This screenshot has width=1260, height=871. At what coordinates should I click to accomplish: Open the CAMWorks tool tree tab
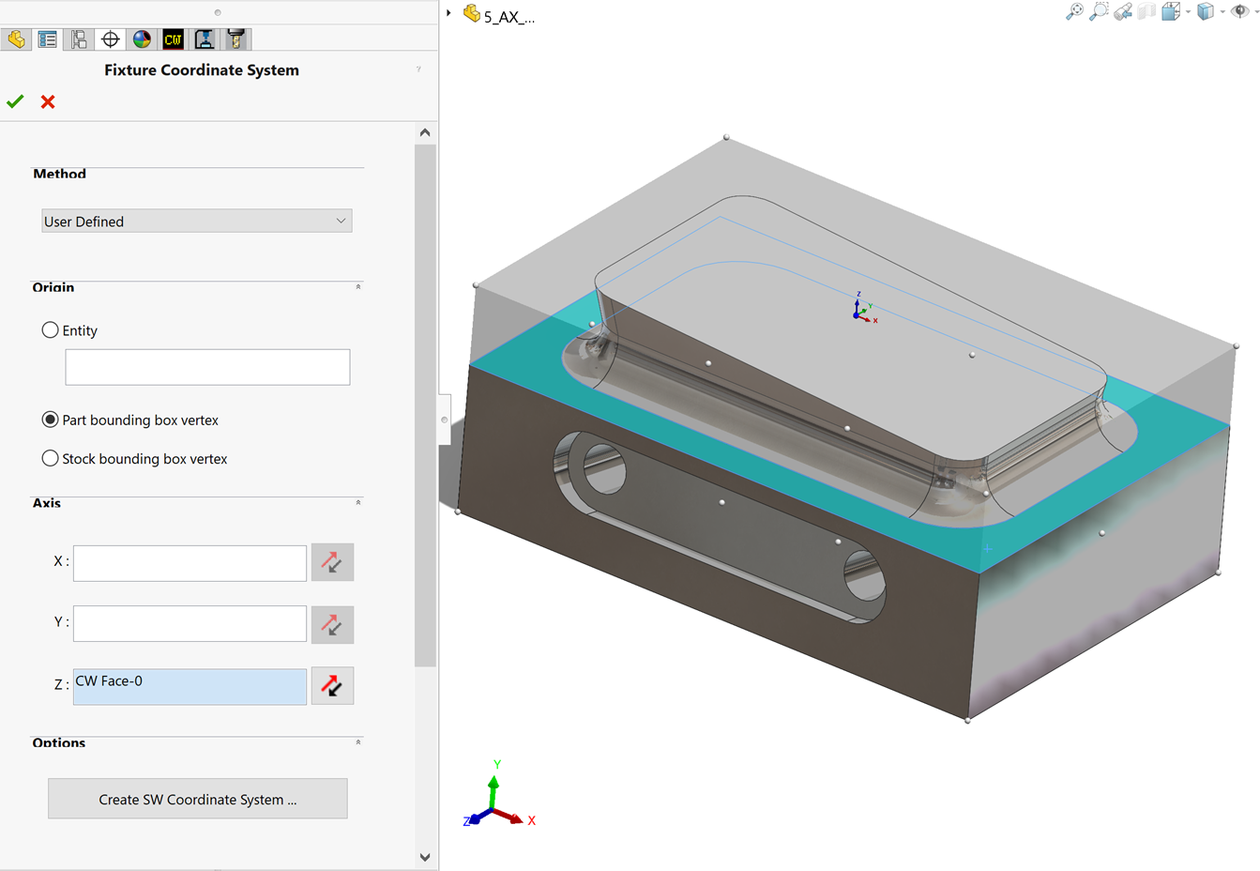pos(235,38)
